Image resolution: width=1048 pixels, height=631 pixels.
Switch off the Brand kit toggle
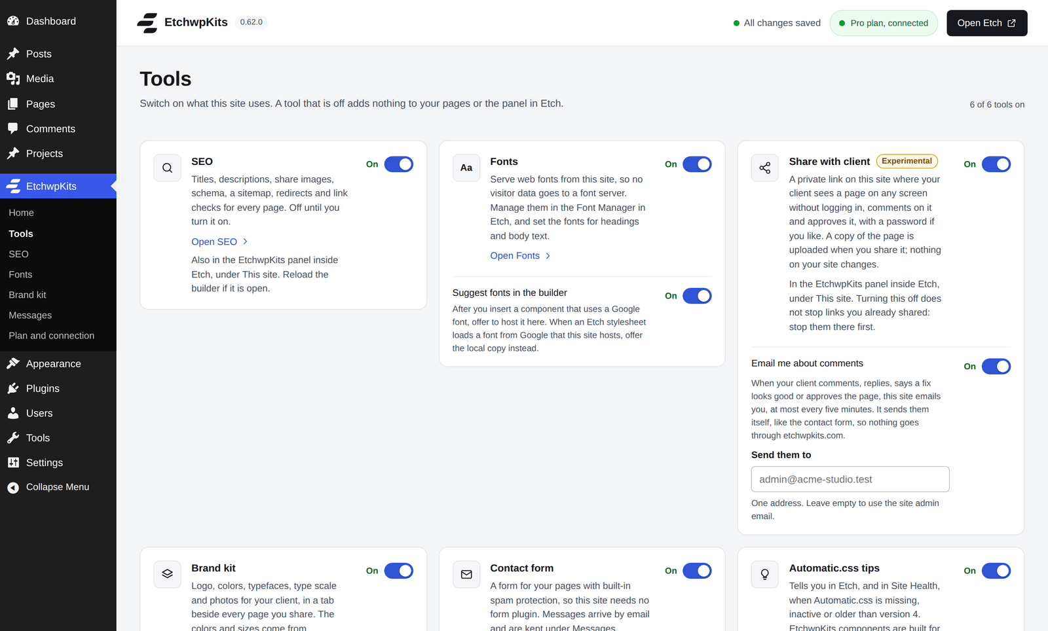point(399,571)
